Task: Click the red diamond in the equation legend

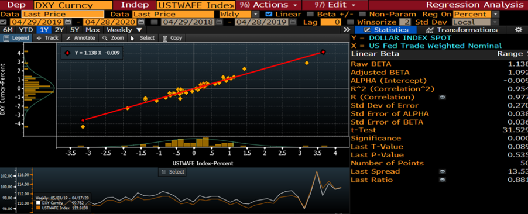Action: pos(67,53)
